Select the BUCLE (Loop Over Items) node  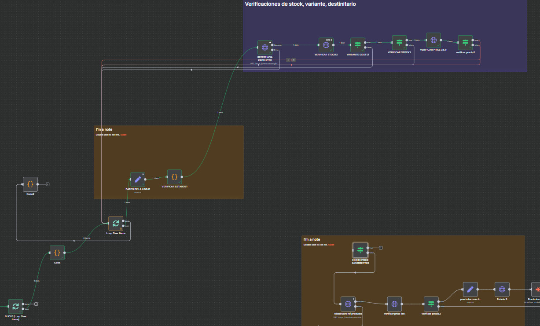[x=15, y=306]
